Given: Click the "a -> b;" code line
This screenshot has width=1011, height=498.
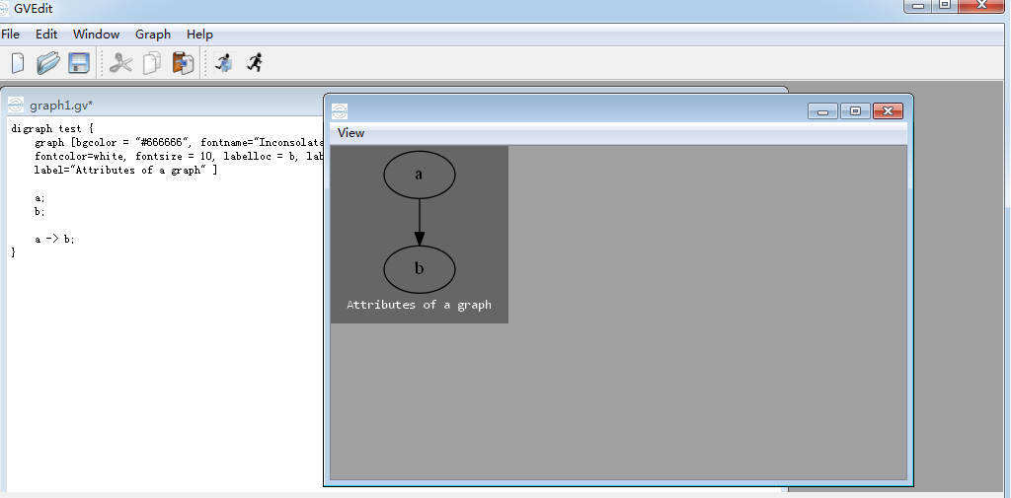Looking at the screenshot, I should 55,239.
